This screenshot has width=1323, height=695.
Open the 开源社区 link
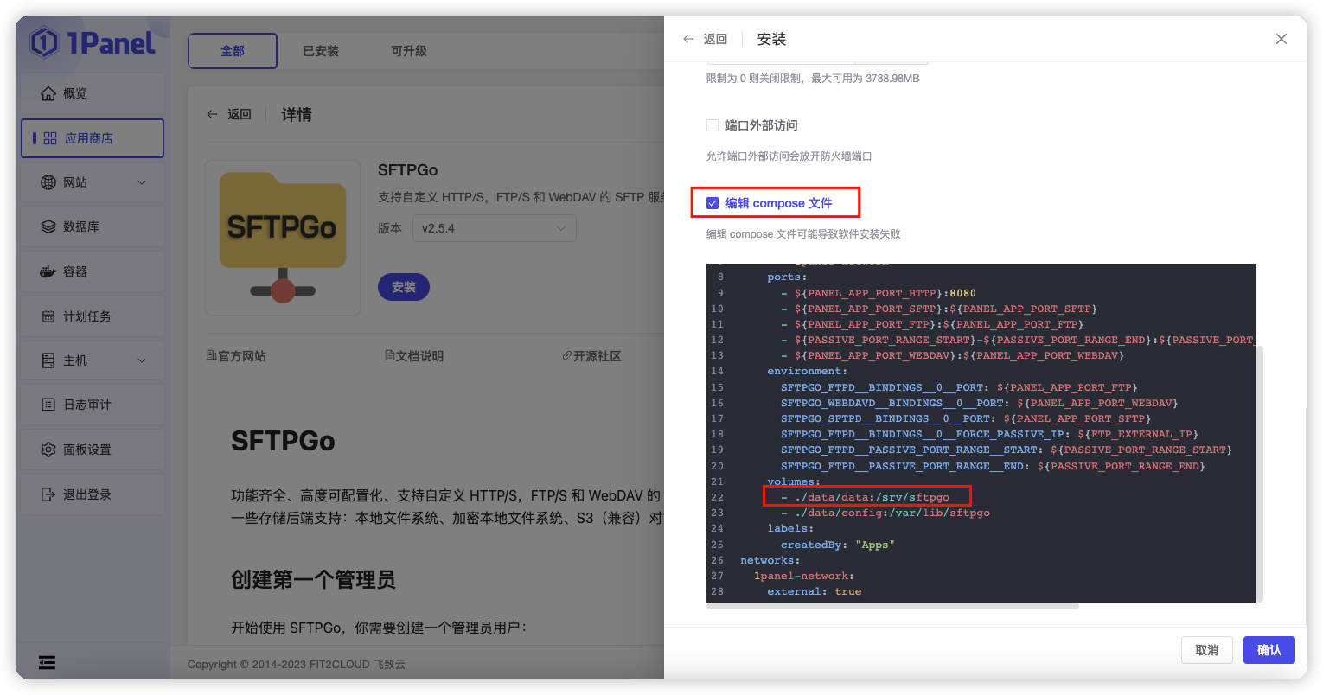coord(591,356)
